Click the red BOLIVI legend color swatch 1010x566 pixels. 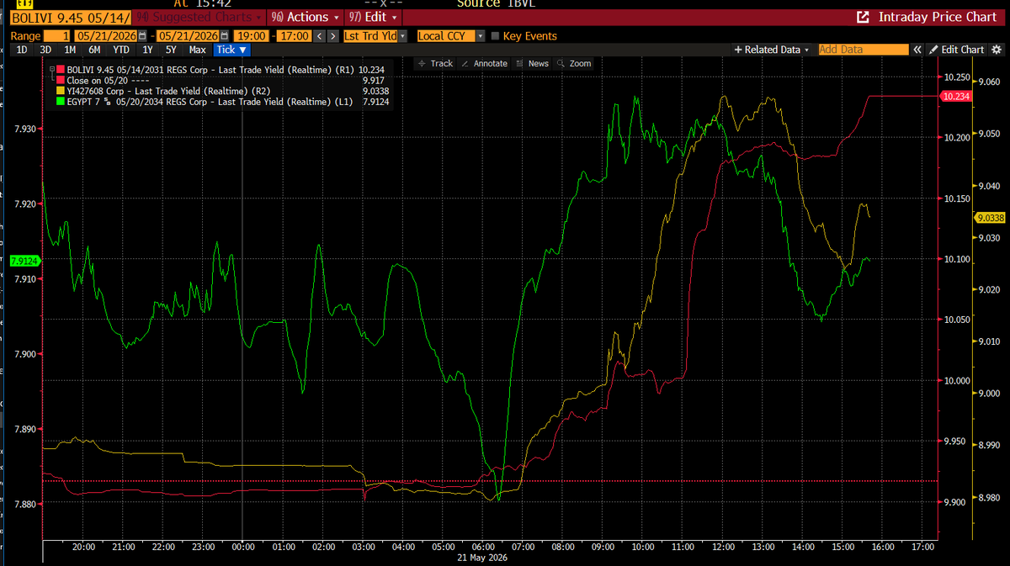[x=61, y=70]
